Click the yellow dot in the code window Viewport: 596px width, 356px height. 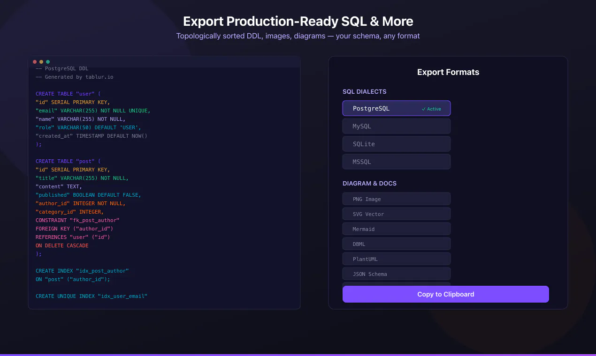point(41,62)
